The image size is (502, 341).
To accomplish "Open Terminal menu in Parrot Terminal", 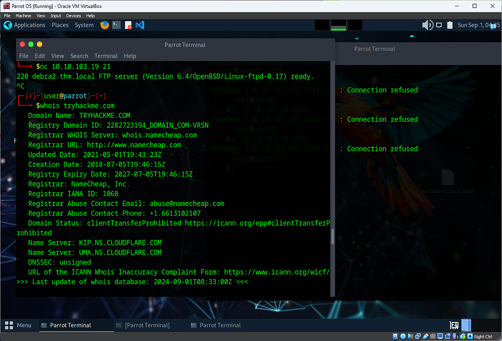I will click(x=106, y=56).
